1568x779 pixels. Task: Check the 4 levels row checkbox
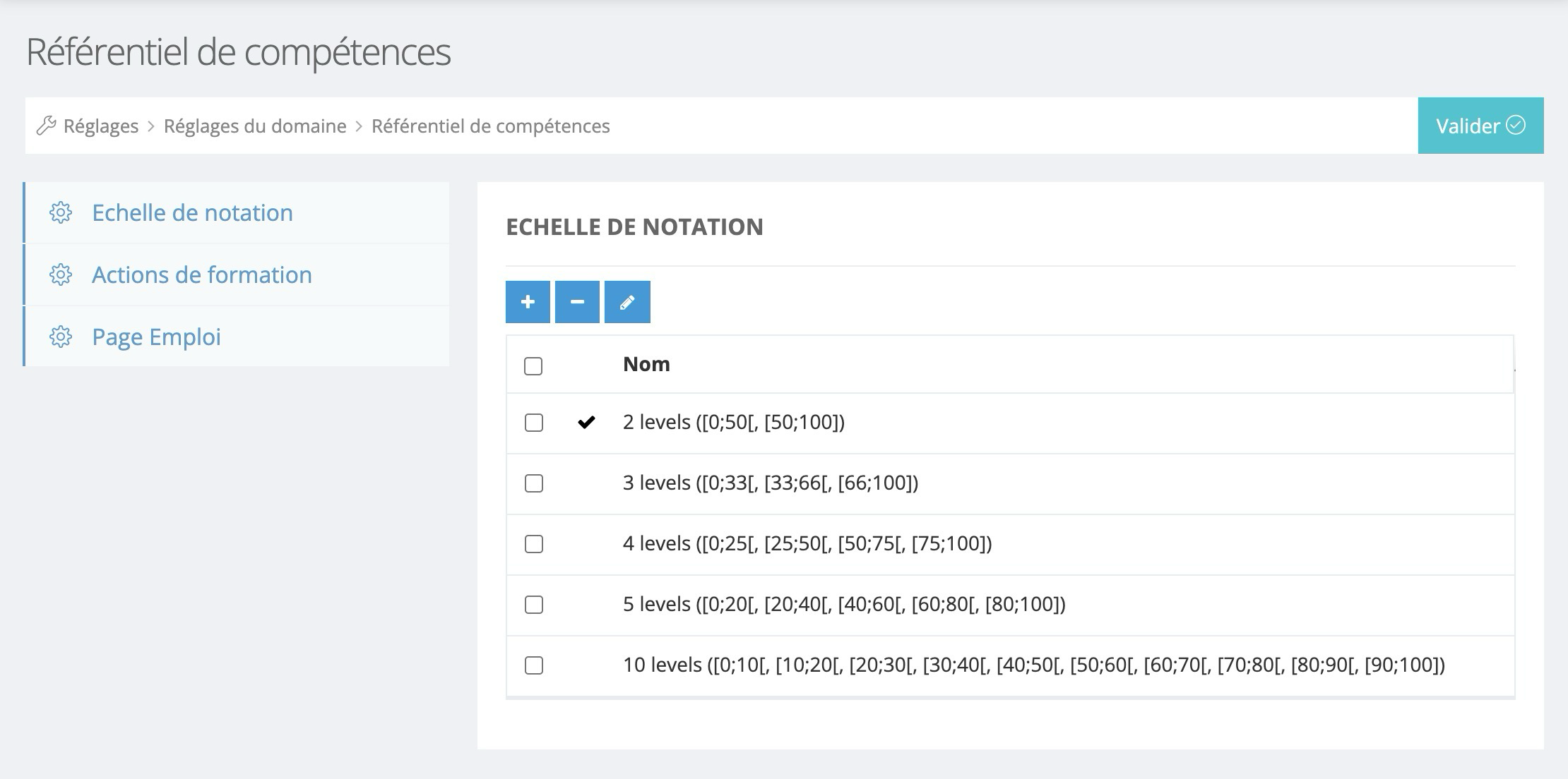pos(534,544)
